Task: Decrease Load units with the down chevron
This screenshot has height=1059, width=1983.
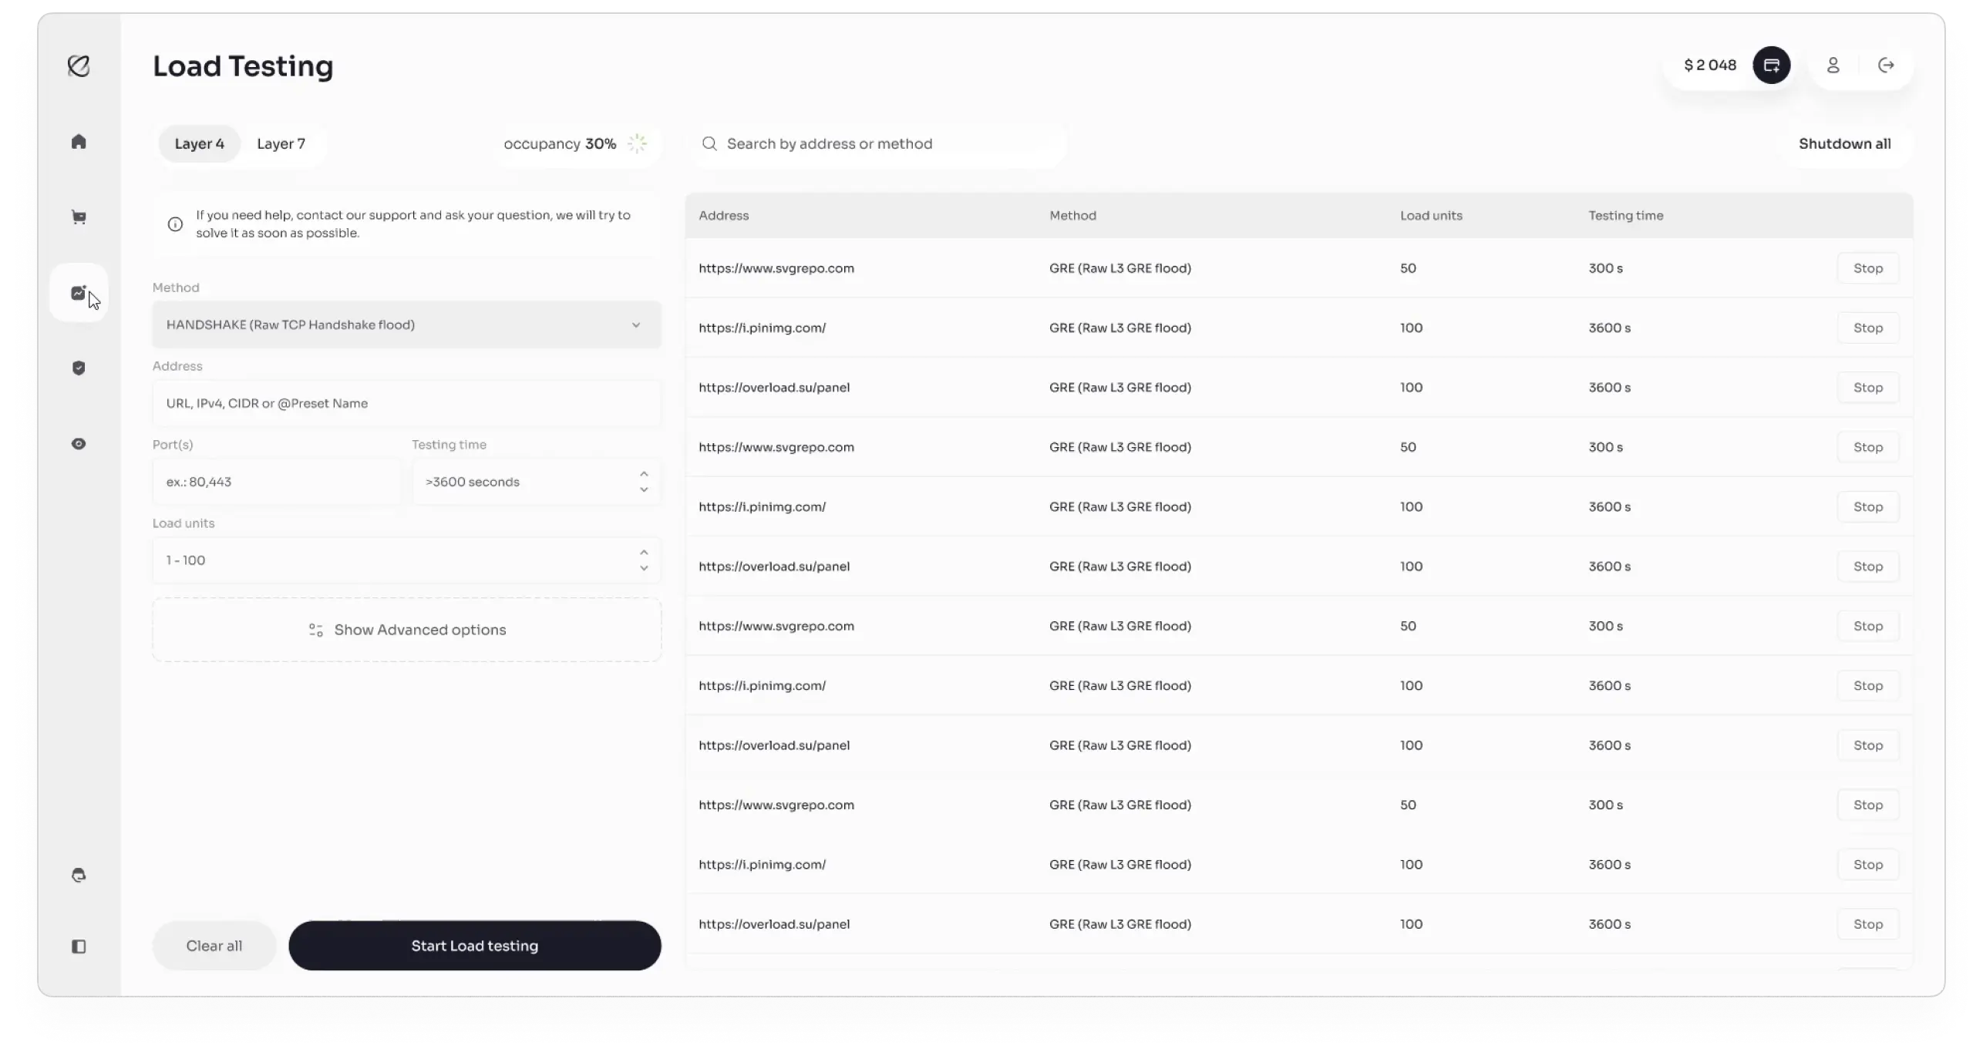Action: pyautogui.click(x=644, y=569)
